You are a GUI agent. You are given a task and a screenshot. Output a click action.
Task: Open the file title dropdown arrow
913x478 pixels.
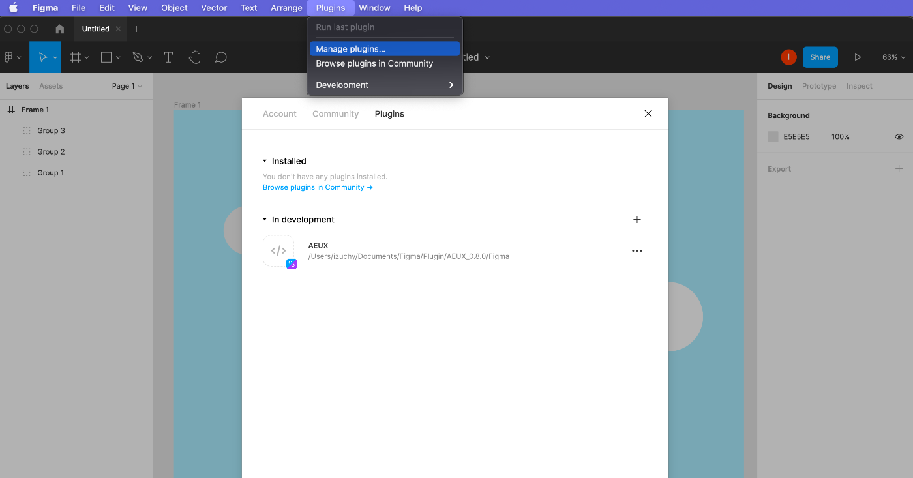tap(487, 57)
